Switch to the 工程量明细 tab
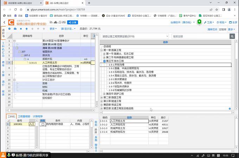Screen dimensions: 239x158 point(24,116)
